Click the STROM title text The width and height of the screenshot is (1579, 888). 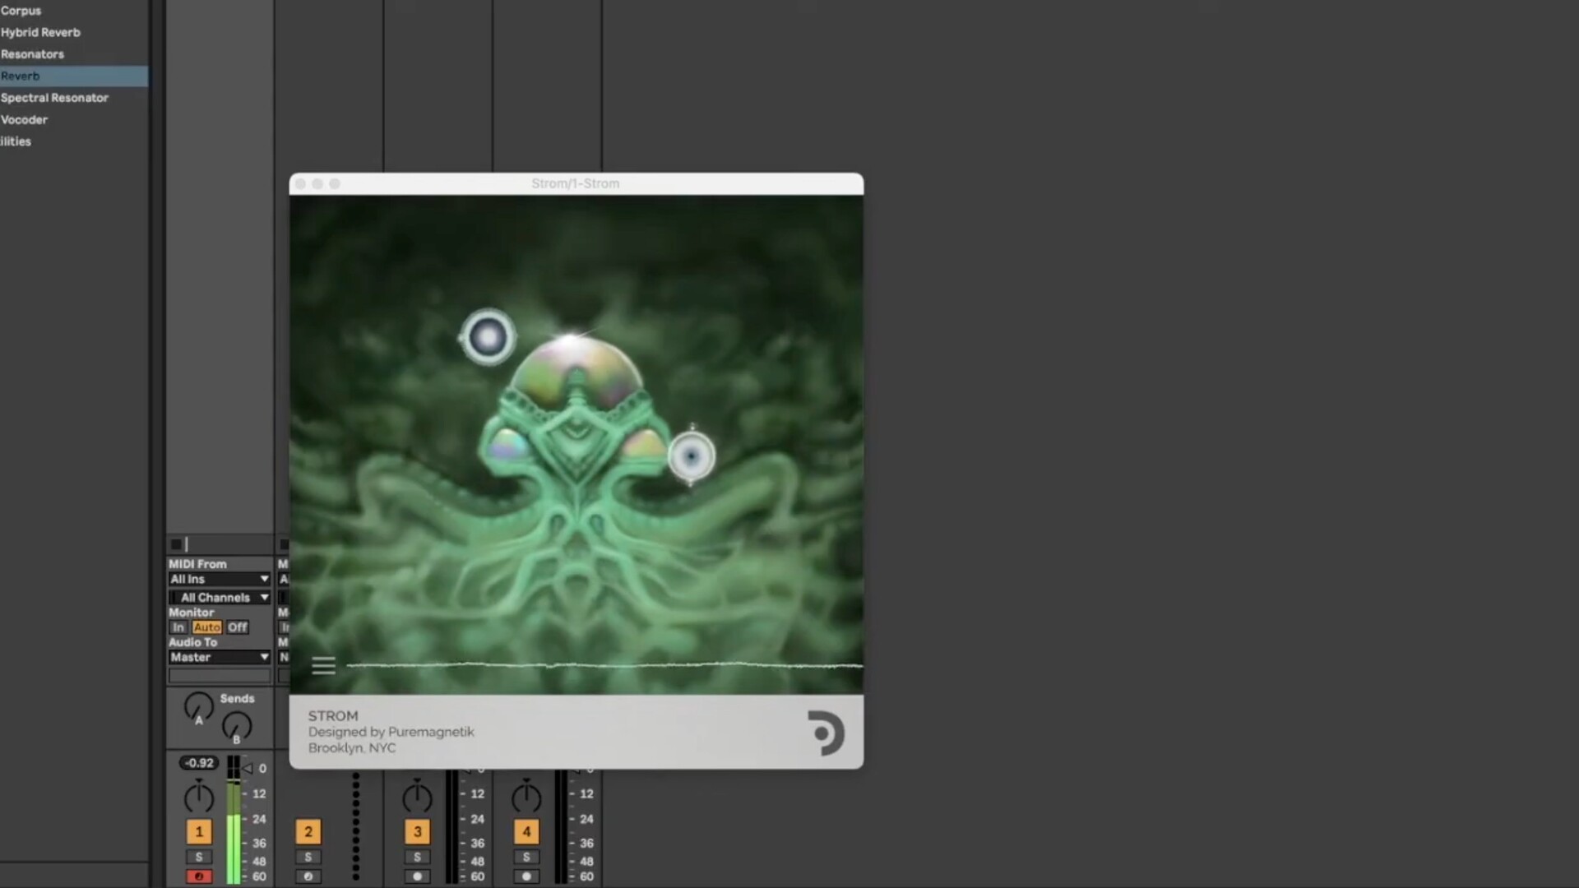(333, 716)
